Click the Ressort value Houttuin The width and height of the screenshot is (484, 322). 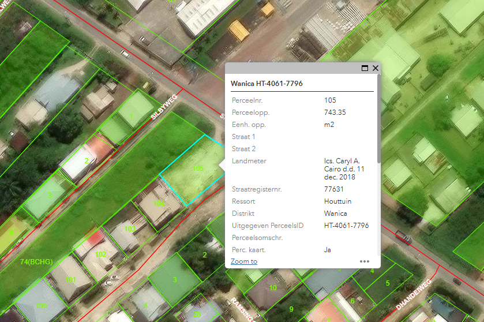click(337, 201)
